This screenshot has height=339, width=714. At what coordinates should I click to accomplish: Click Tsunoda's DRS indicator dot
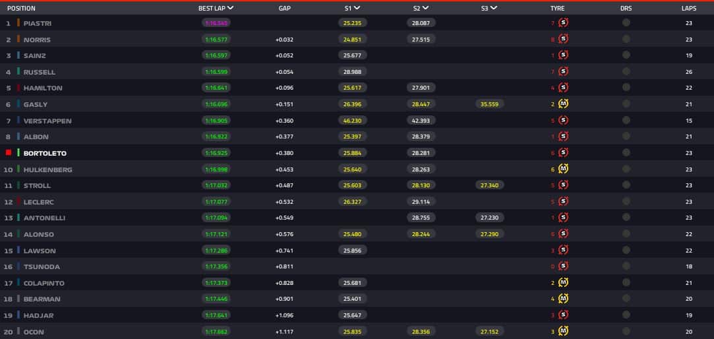tap(626, 266)
